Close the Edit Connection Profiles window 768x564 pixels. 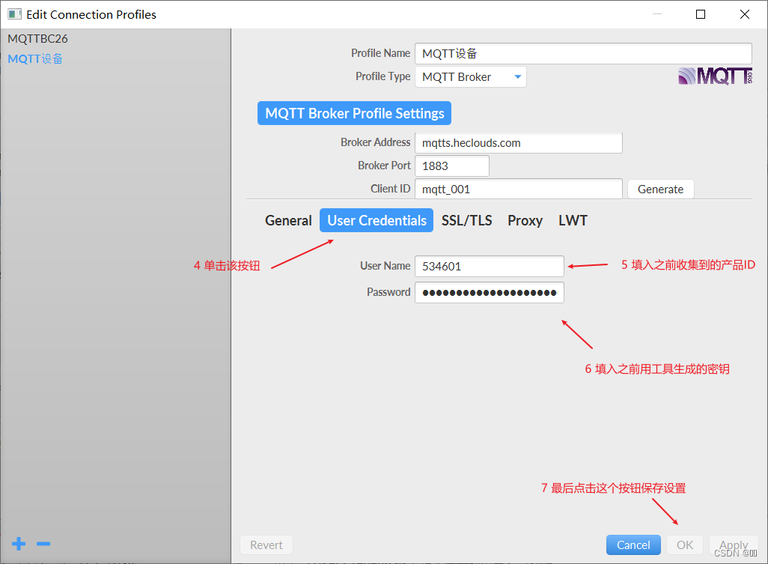click(745, 14)
